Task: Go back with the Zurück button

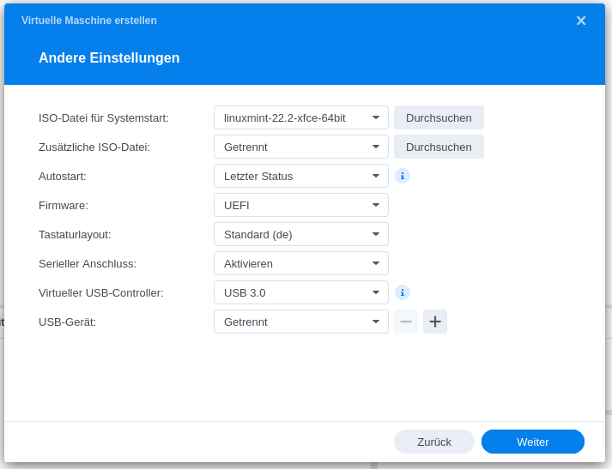Action: pyautogui.click(x=434, y=442)
